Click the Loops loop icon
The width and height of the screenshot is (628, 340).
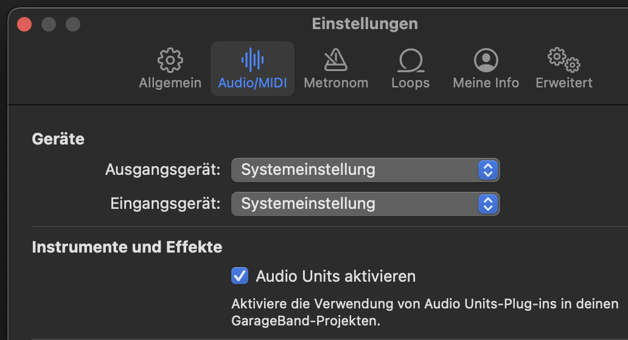tap(411, 60)
